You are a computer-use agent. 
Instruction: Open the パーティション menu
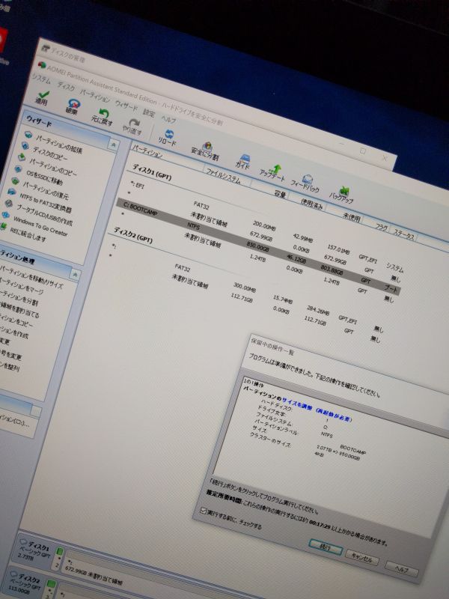click(95, 96)
